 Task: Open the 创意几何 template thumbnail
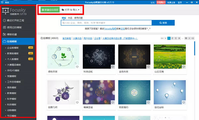coord(63,92)
